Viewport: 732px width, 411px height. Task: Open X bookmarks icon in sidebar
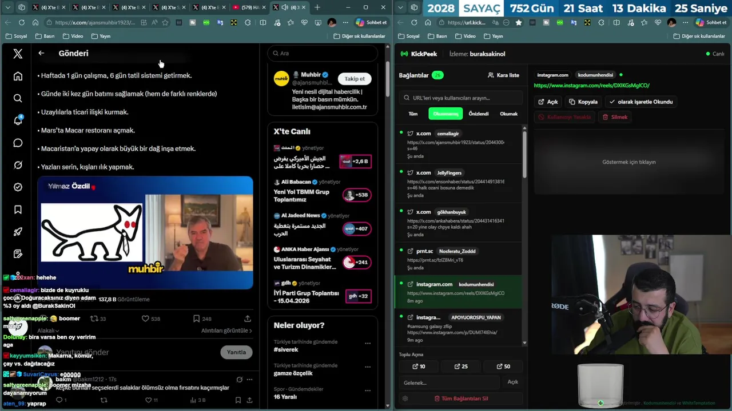pyautogui.click(x=18, y=209)
